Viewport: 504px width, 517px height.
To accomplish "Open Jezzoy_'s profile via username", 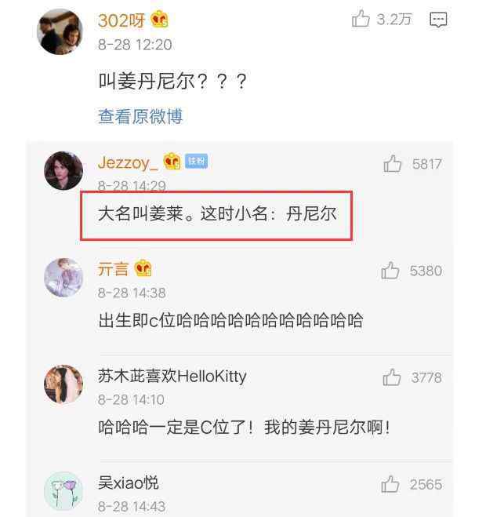I will [x=128, y=162].
